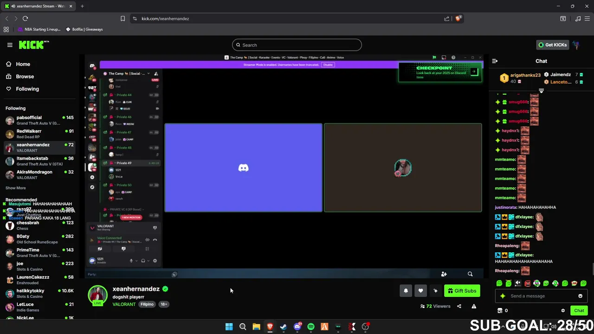
Task: Open File Explorer from the taskbar
Action: [256, 327]
